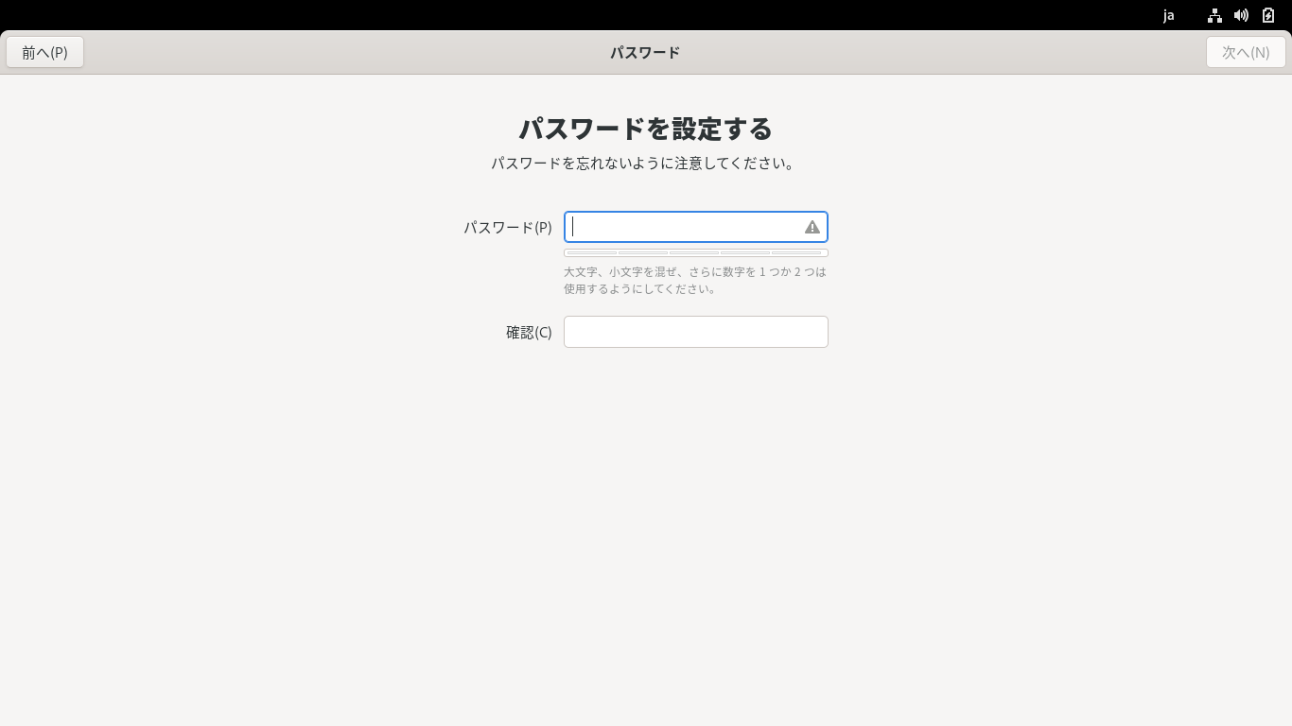The image size is (1292, 726).
Task: Click the パスワードを設定する heading
Action: [646, 129]
